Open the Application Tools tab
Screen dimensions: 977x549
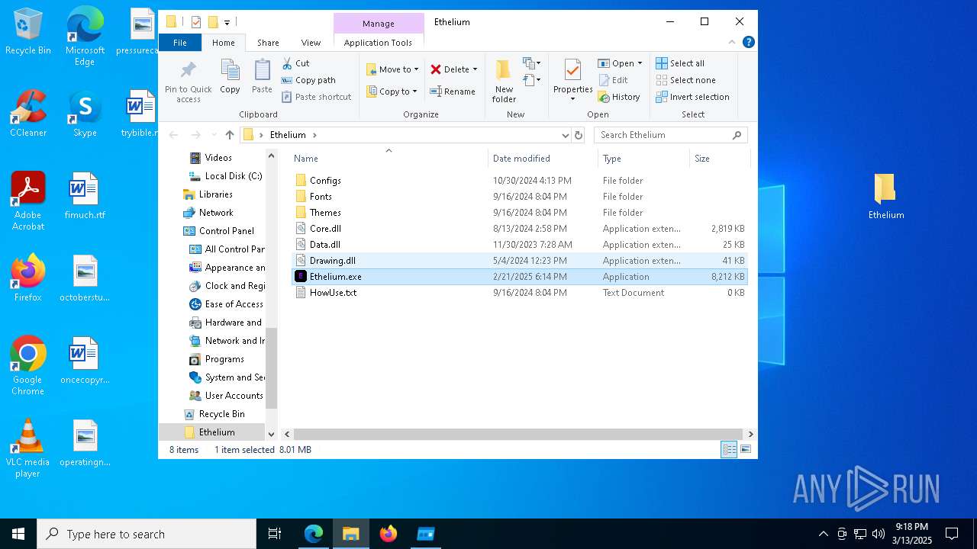[378, 43]
